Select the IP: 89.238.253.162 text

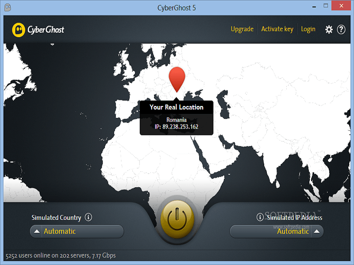coord(177,127)
